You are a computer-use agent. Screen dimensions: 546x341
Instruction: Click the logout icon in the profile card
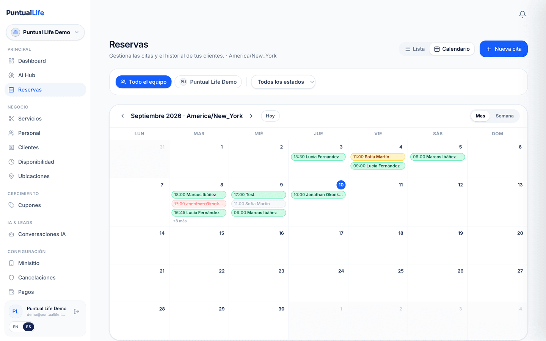77,311
